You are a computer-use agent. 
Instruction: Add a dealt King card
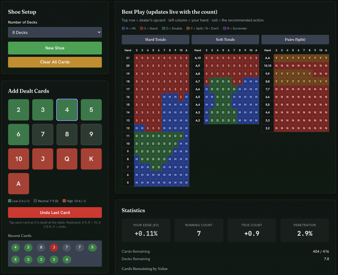pos(91,159)
